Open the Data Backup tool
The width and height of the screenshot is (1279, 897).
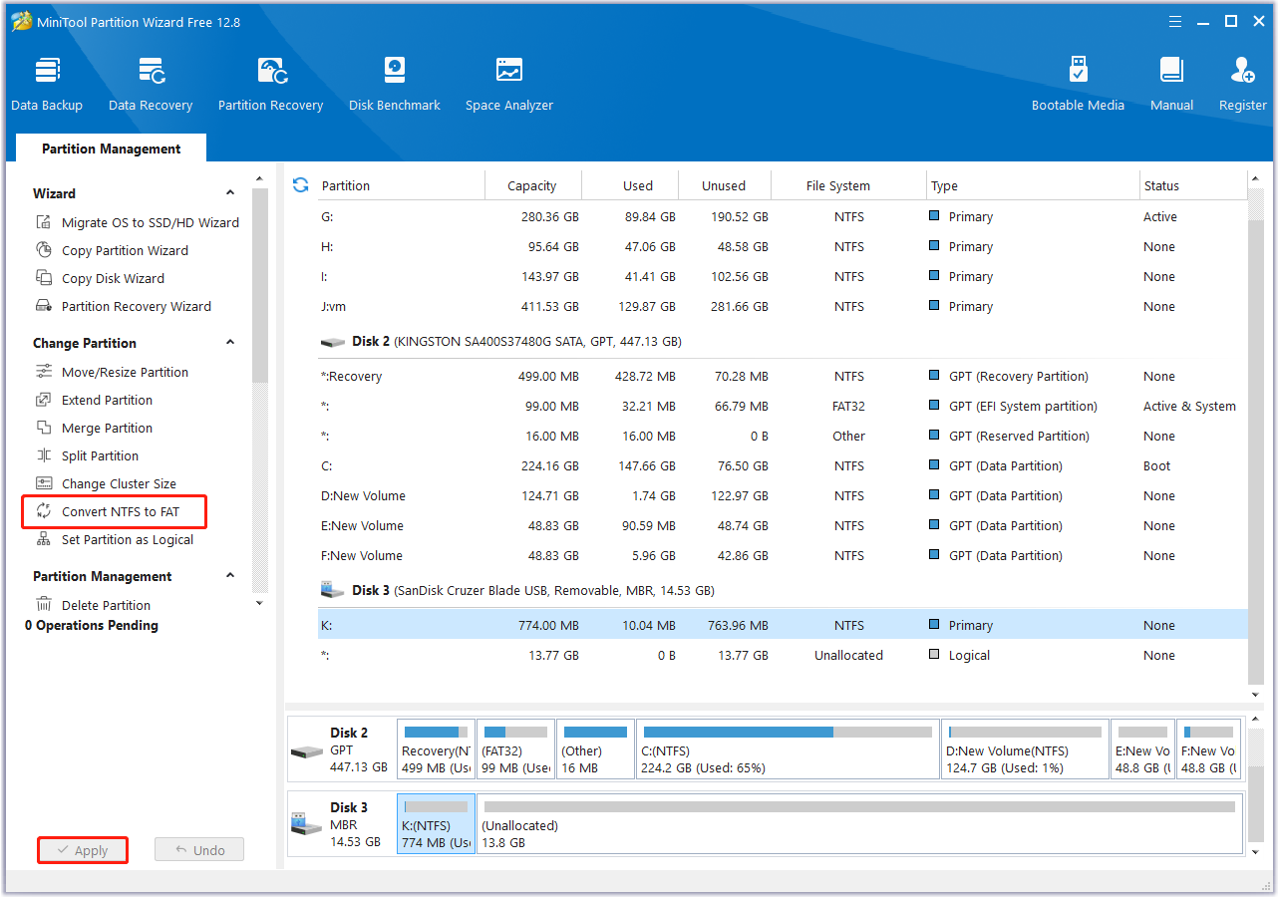47,85
